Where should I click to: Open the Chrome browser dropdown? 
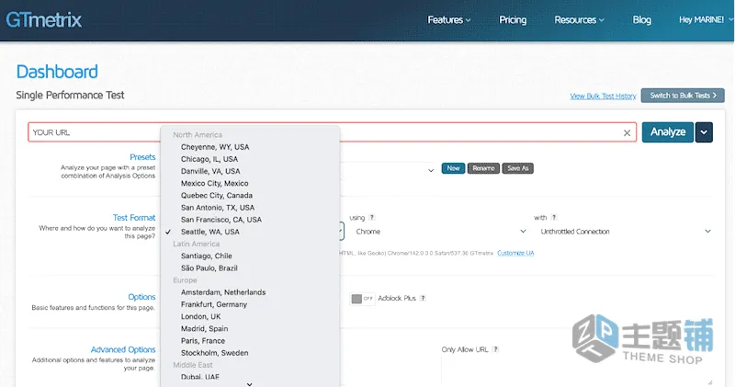(441, 232)
